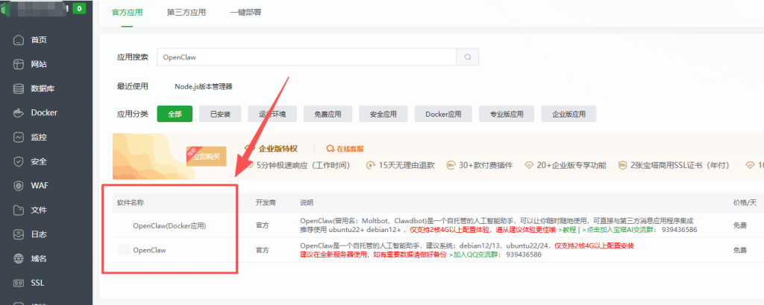Filter by 免费应用 category
Viewport: 764px width, 305px height.
coord(328,114)
